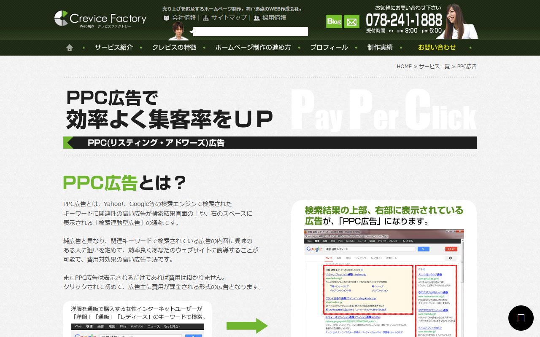Click the phone number 078-241-1888
The image size is (540, 337).
404,20
